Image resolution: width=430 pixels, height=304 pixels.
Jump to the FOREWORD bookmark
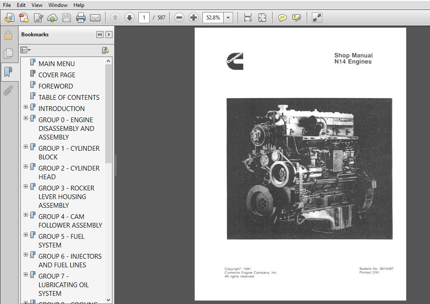(x=56, y=86)
